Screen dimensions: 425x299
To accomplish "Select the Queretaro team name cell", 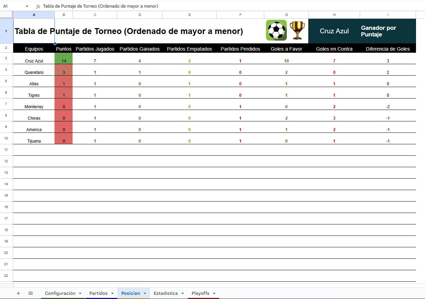I will coord(34,72).
